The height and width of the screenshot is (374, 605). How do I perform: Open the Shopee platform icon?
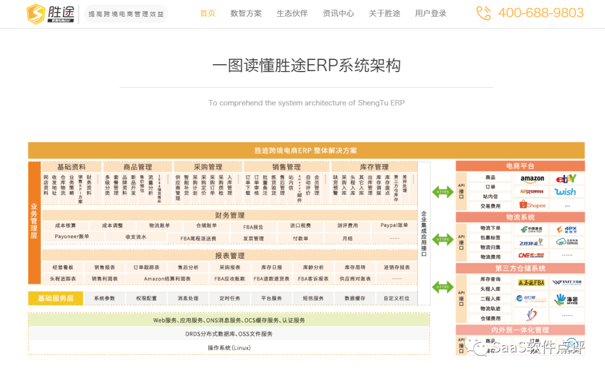pos(532,205)
